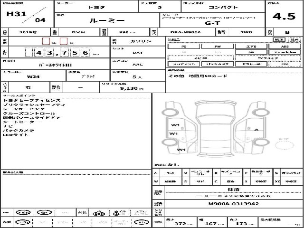Select the model code DBA-M900A
Viewport: 304px width, 228px height.
point(186,32)
